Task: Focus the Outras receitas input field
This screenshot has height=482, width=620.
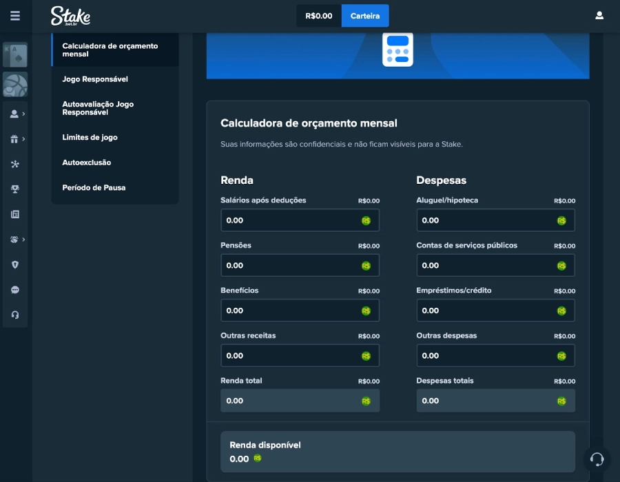Action: (x=300, y=355)
